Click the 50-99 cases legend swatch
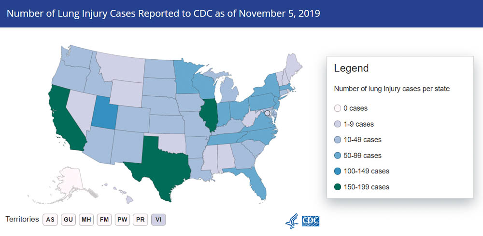This screenshot has height=236, width=483. 339,156
